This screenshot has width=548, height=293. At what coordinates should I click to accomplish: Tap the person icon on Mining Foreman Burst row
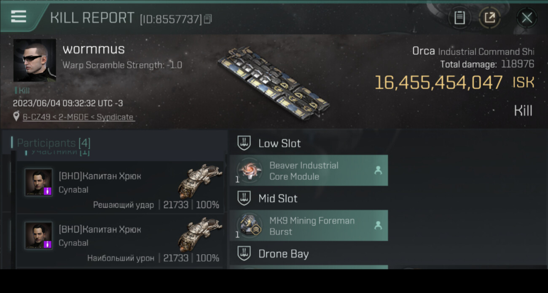tap(378, 226)
